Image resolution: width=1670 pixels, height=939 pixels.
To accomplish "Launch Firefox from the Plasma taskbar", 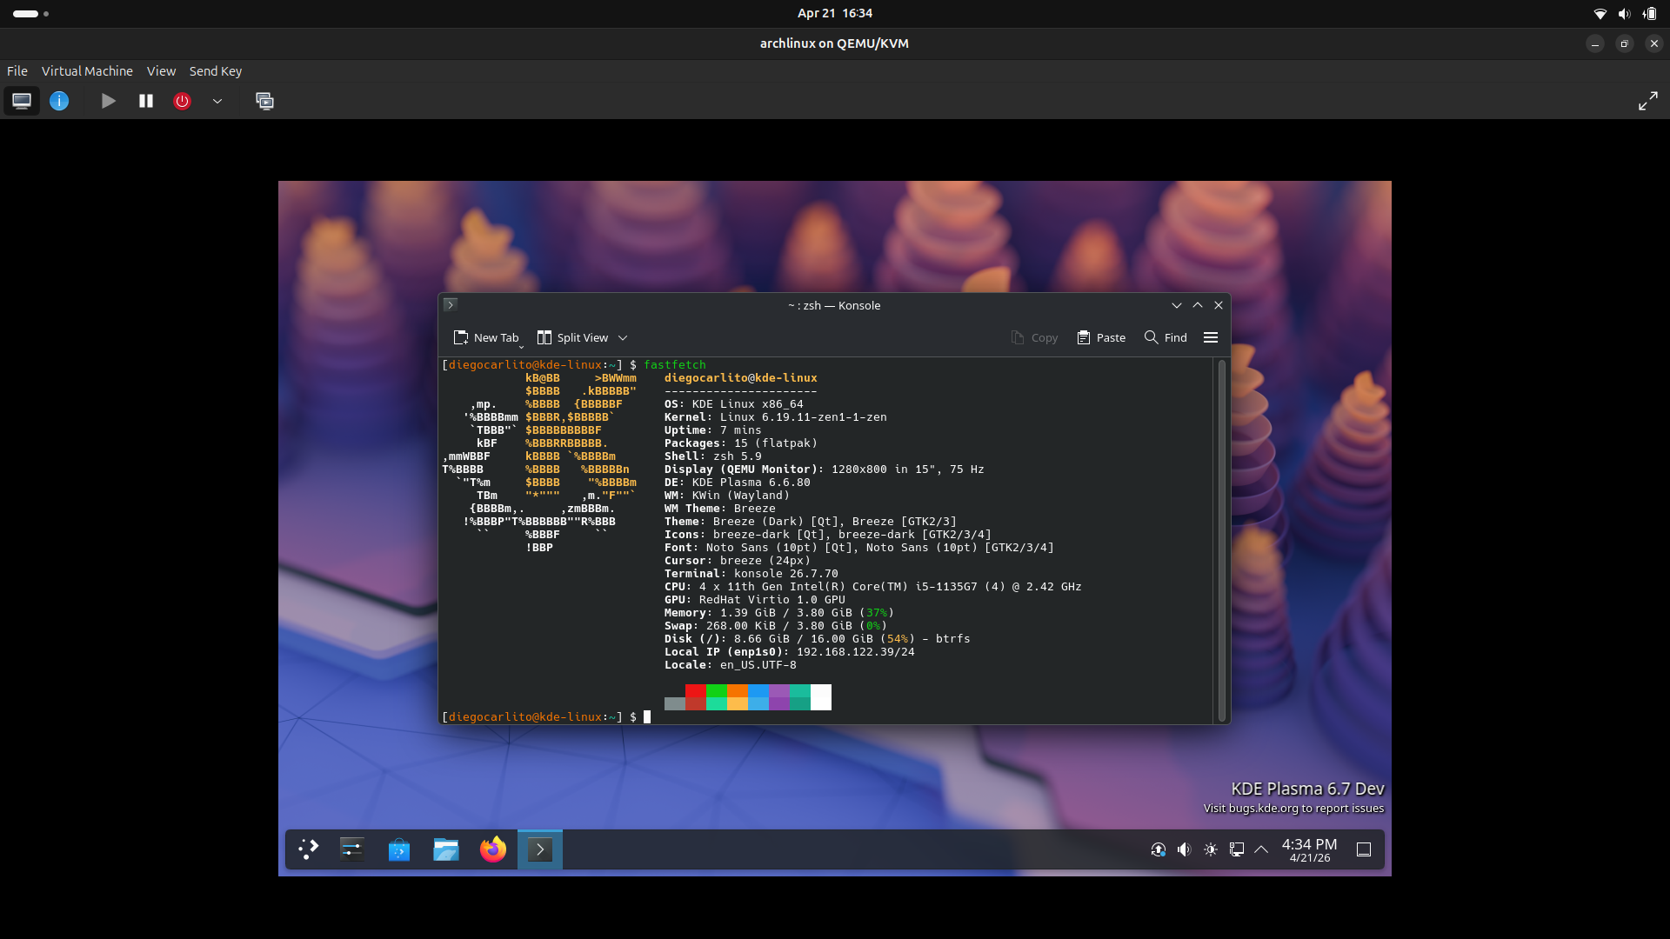I will tap(493, 849).
